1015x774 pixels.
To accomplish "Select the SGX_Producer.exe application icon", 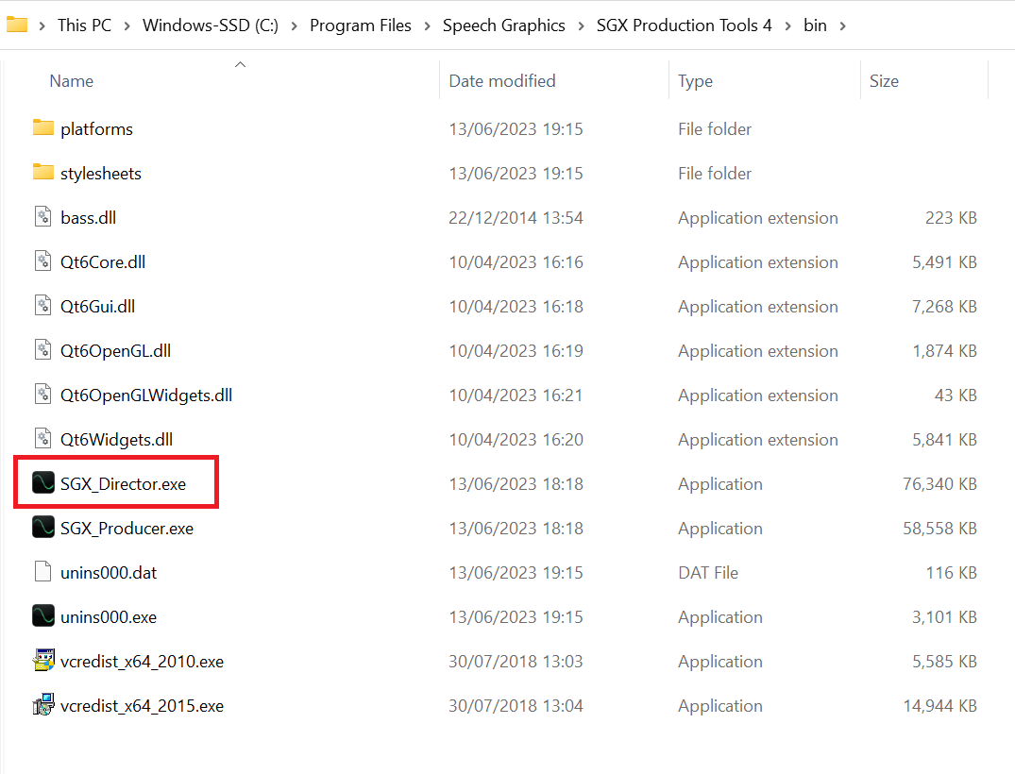I will tap(43, 528).
